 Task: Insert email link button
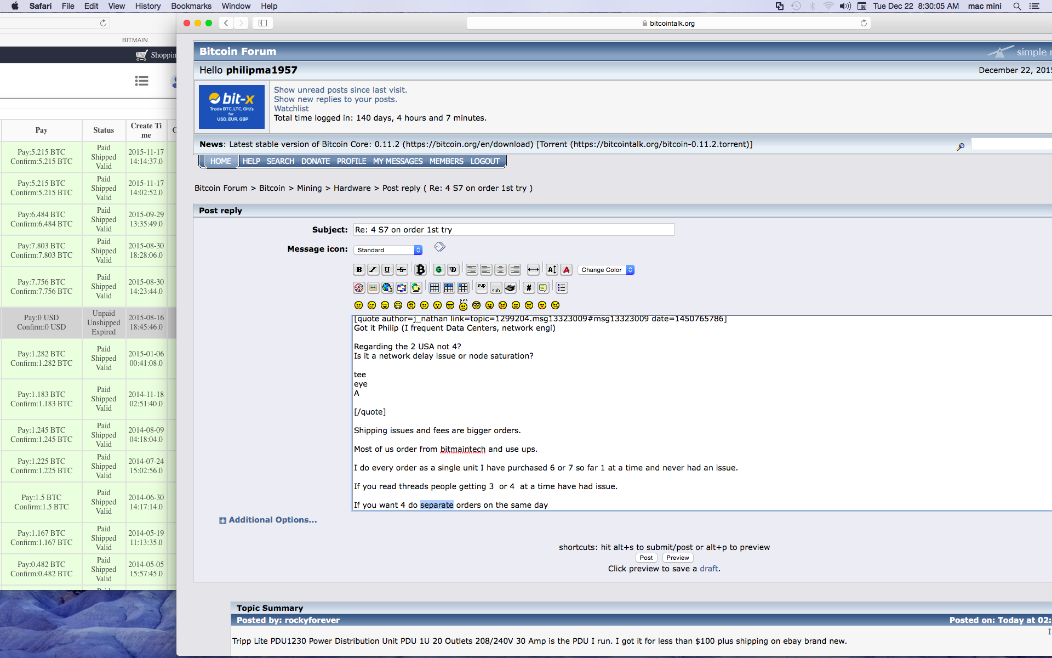coord(402,287)
